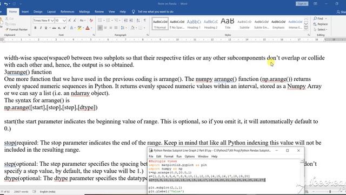Click Replace in Editing group
Viewport: 346px width, 195px height.
[321, 24]
